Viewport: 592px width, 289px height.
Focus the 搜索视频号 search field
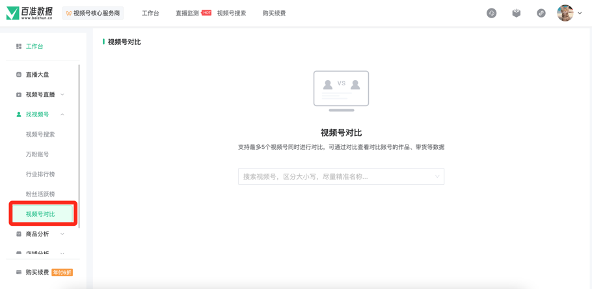[341, 176]
